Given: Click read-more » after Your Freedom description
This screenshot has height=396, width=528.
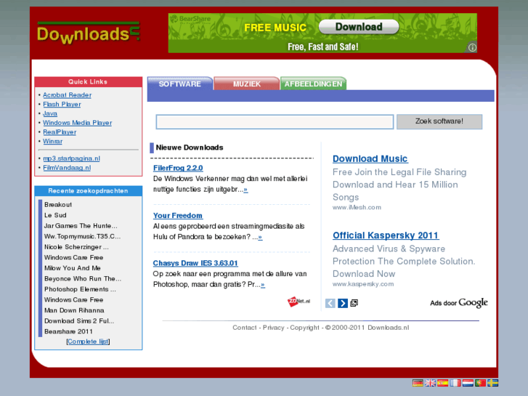Looking at the screenshot, I should click(259, 238).
